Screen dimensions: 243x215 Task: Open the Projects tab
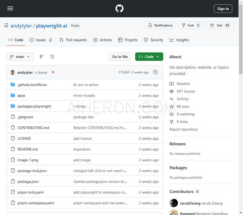click(x=128, y=40)
